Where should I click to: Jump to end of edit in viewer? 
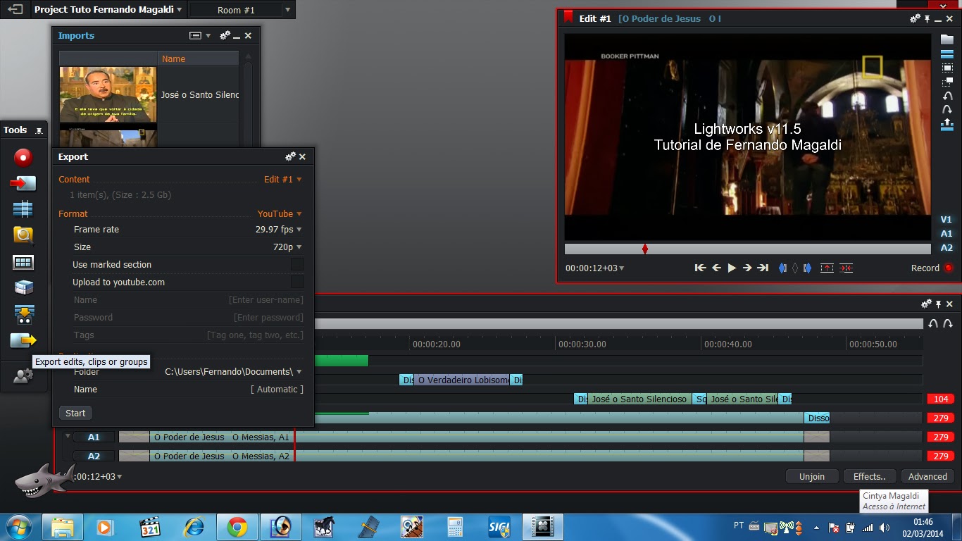[763, 268]
